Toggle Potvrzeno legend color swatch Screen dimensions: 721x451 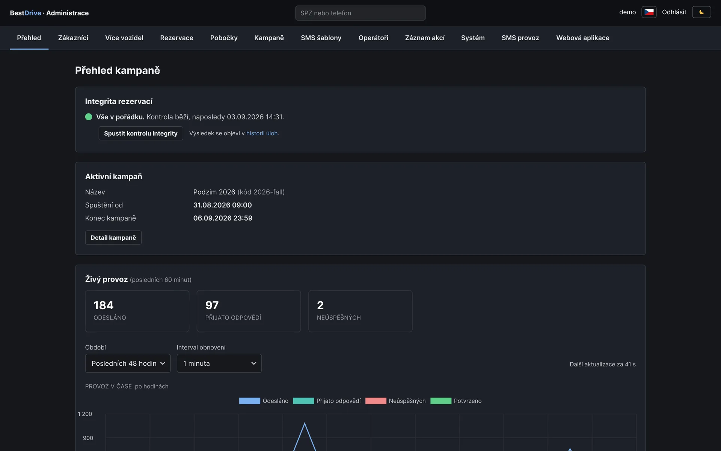(441, 401)
